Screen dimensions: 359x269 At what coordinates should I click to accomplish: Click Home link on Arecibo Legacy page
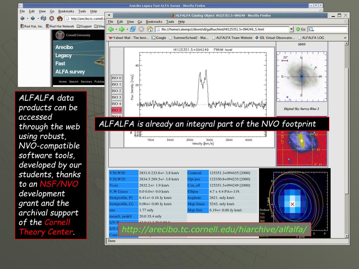tap(63, 81)
